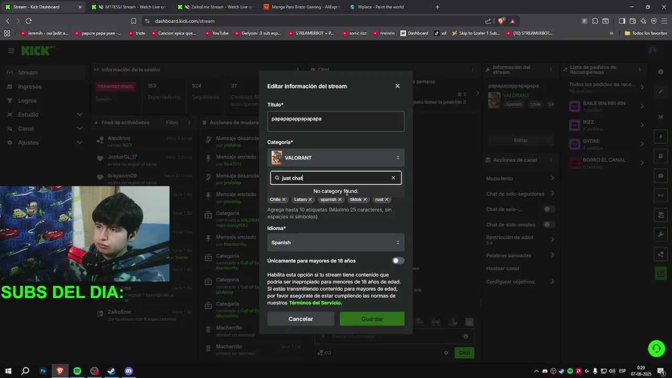
Task: Open Spotify from the taskbar
Action: [77, 371]
